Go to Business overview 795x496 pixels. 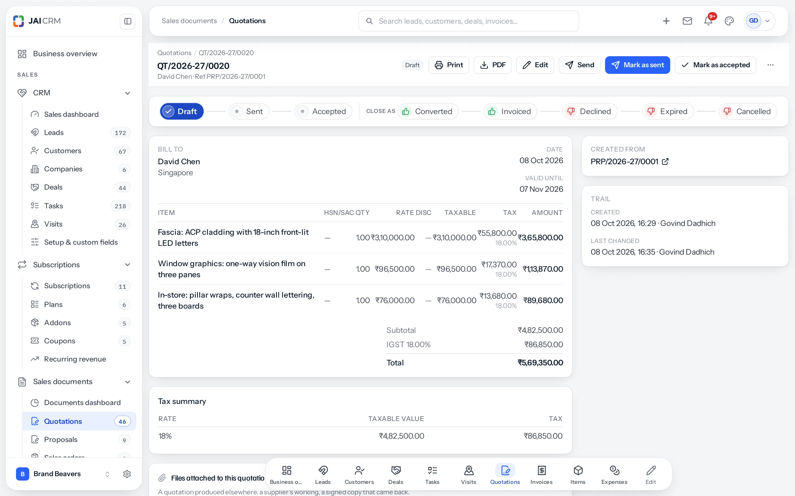74,54
